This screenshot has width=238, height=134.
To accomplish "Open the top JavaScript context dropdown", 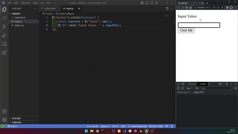I will click(x=189, y=88).
